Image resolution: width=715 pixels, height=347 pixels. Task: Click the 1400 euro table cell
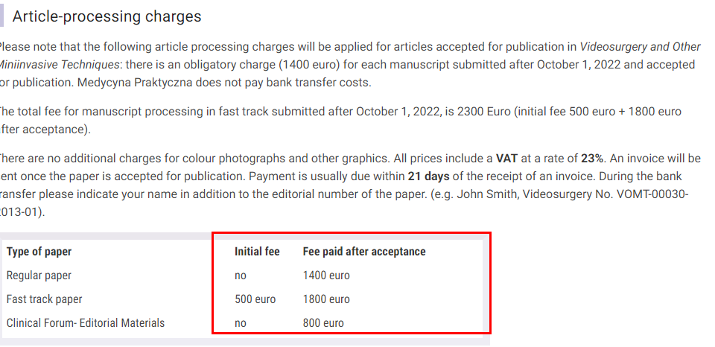click(x=326, y=276)
